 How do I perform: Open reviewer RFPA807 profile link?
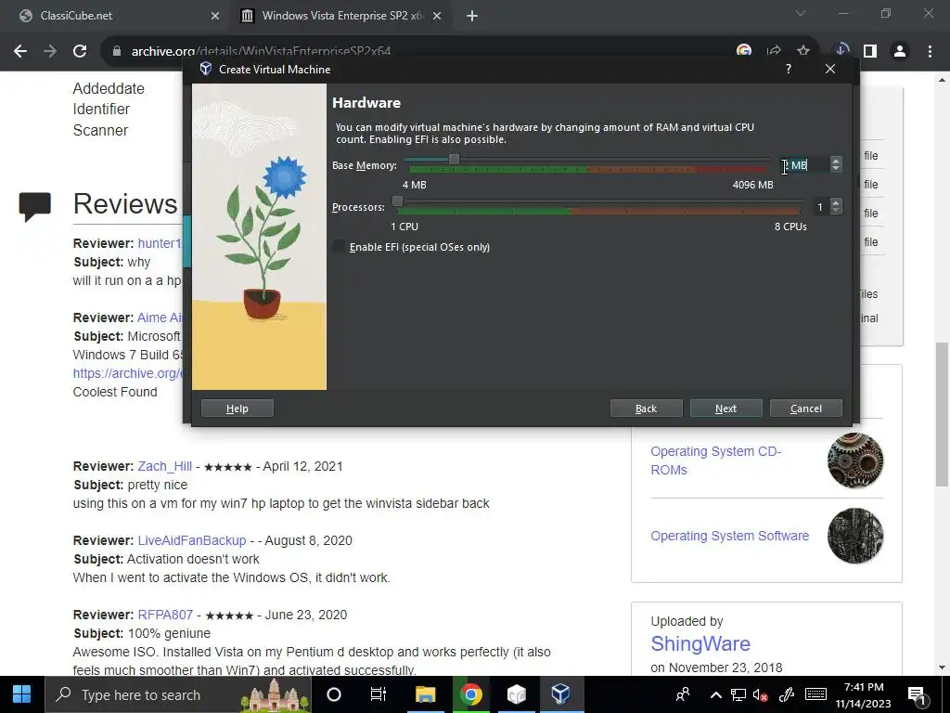click(x=165, y=615)
